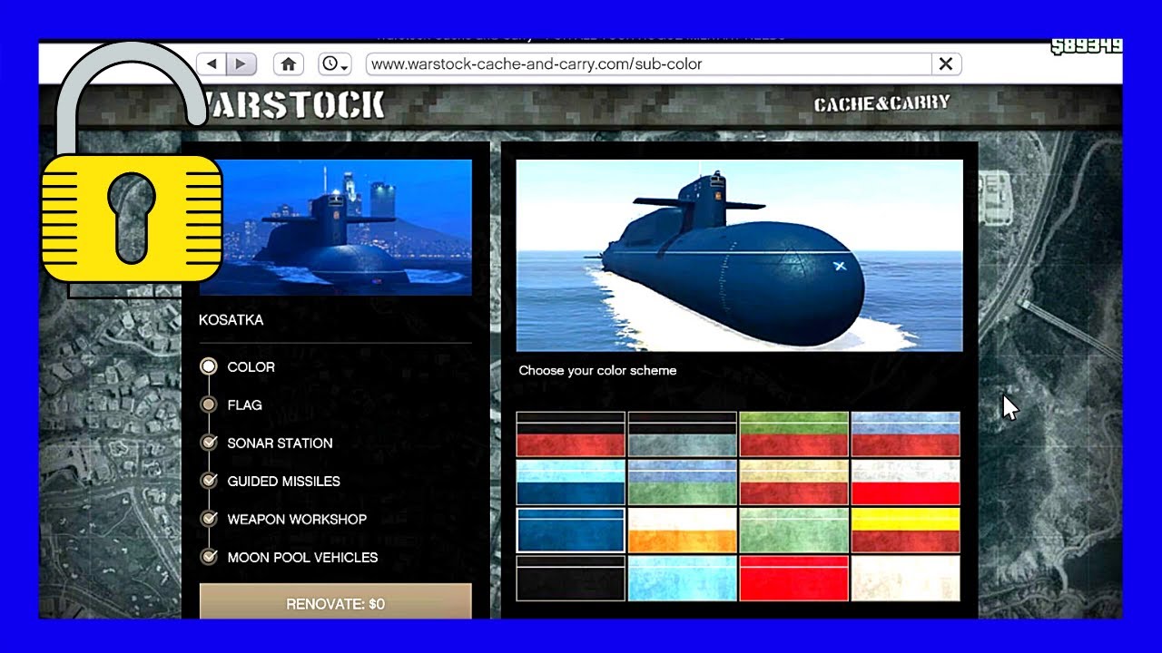Click the cash balance in top corner
This screenshot has height=653, width=1162.
(1087, 46)
